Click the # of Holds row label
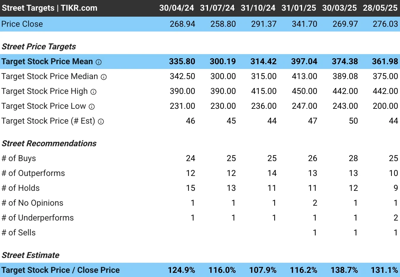Viewport: 400px width, 277px height. pos(20,188)
